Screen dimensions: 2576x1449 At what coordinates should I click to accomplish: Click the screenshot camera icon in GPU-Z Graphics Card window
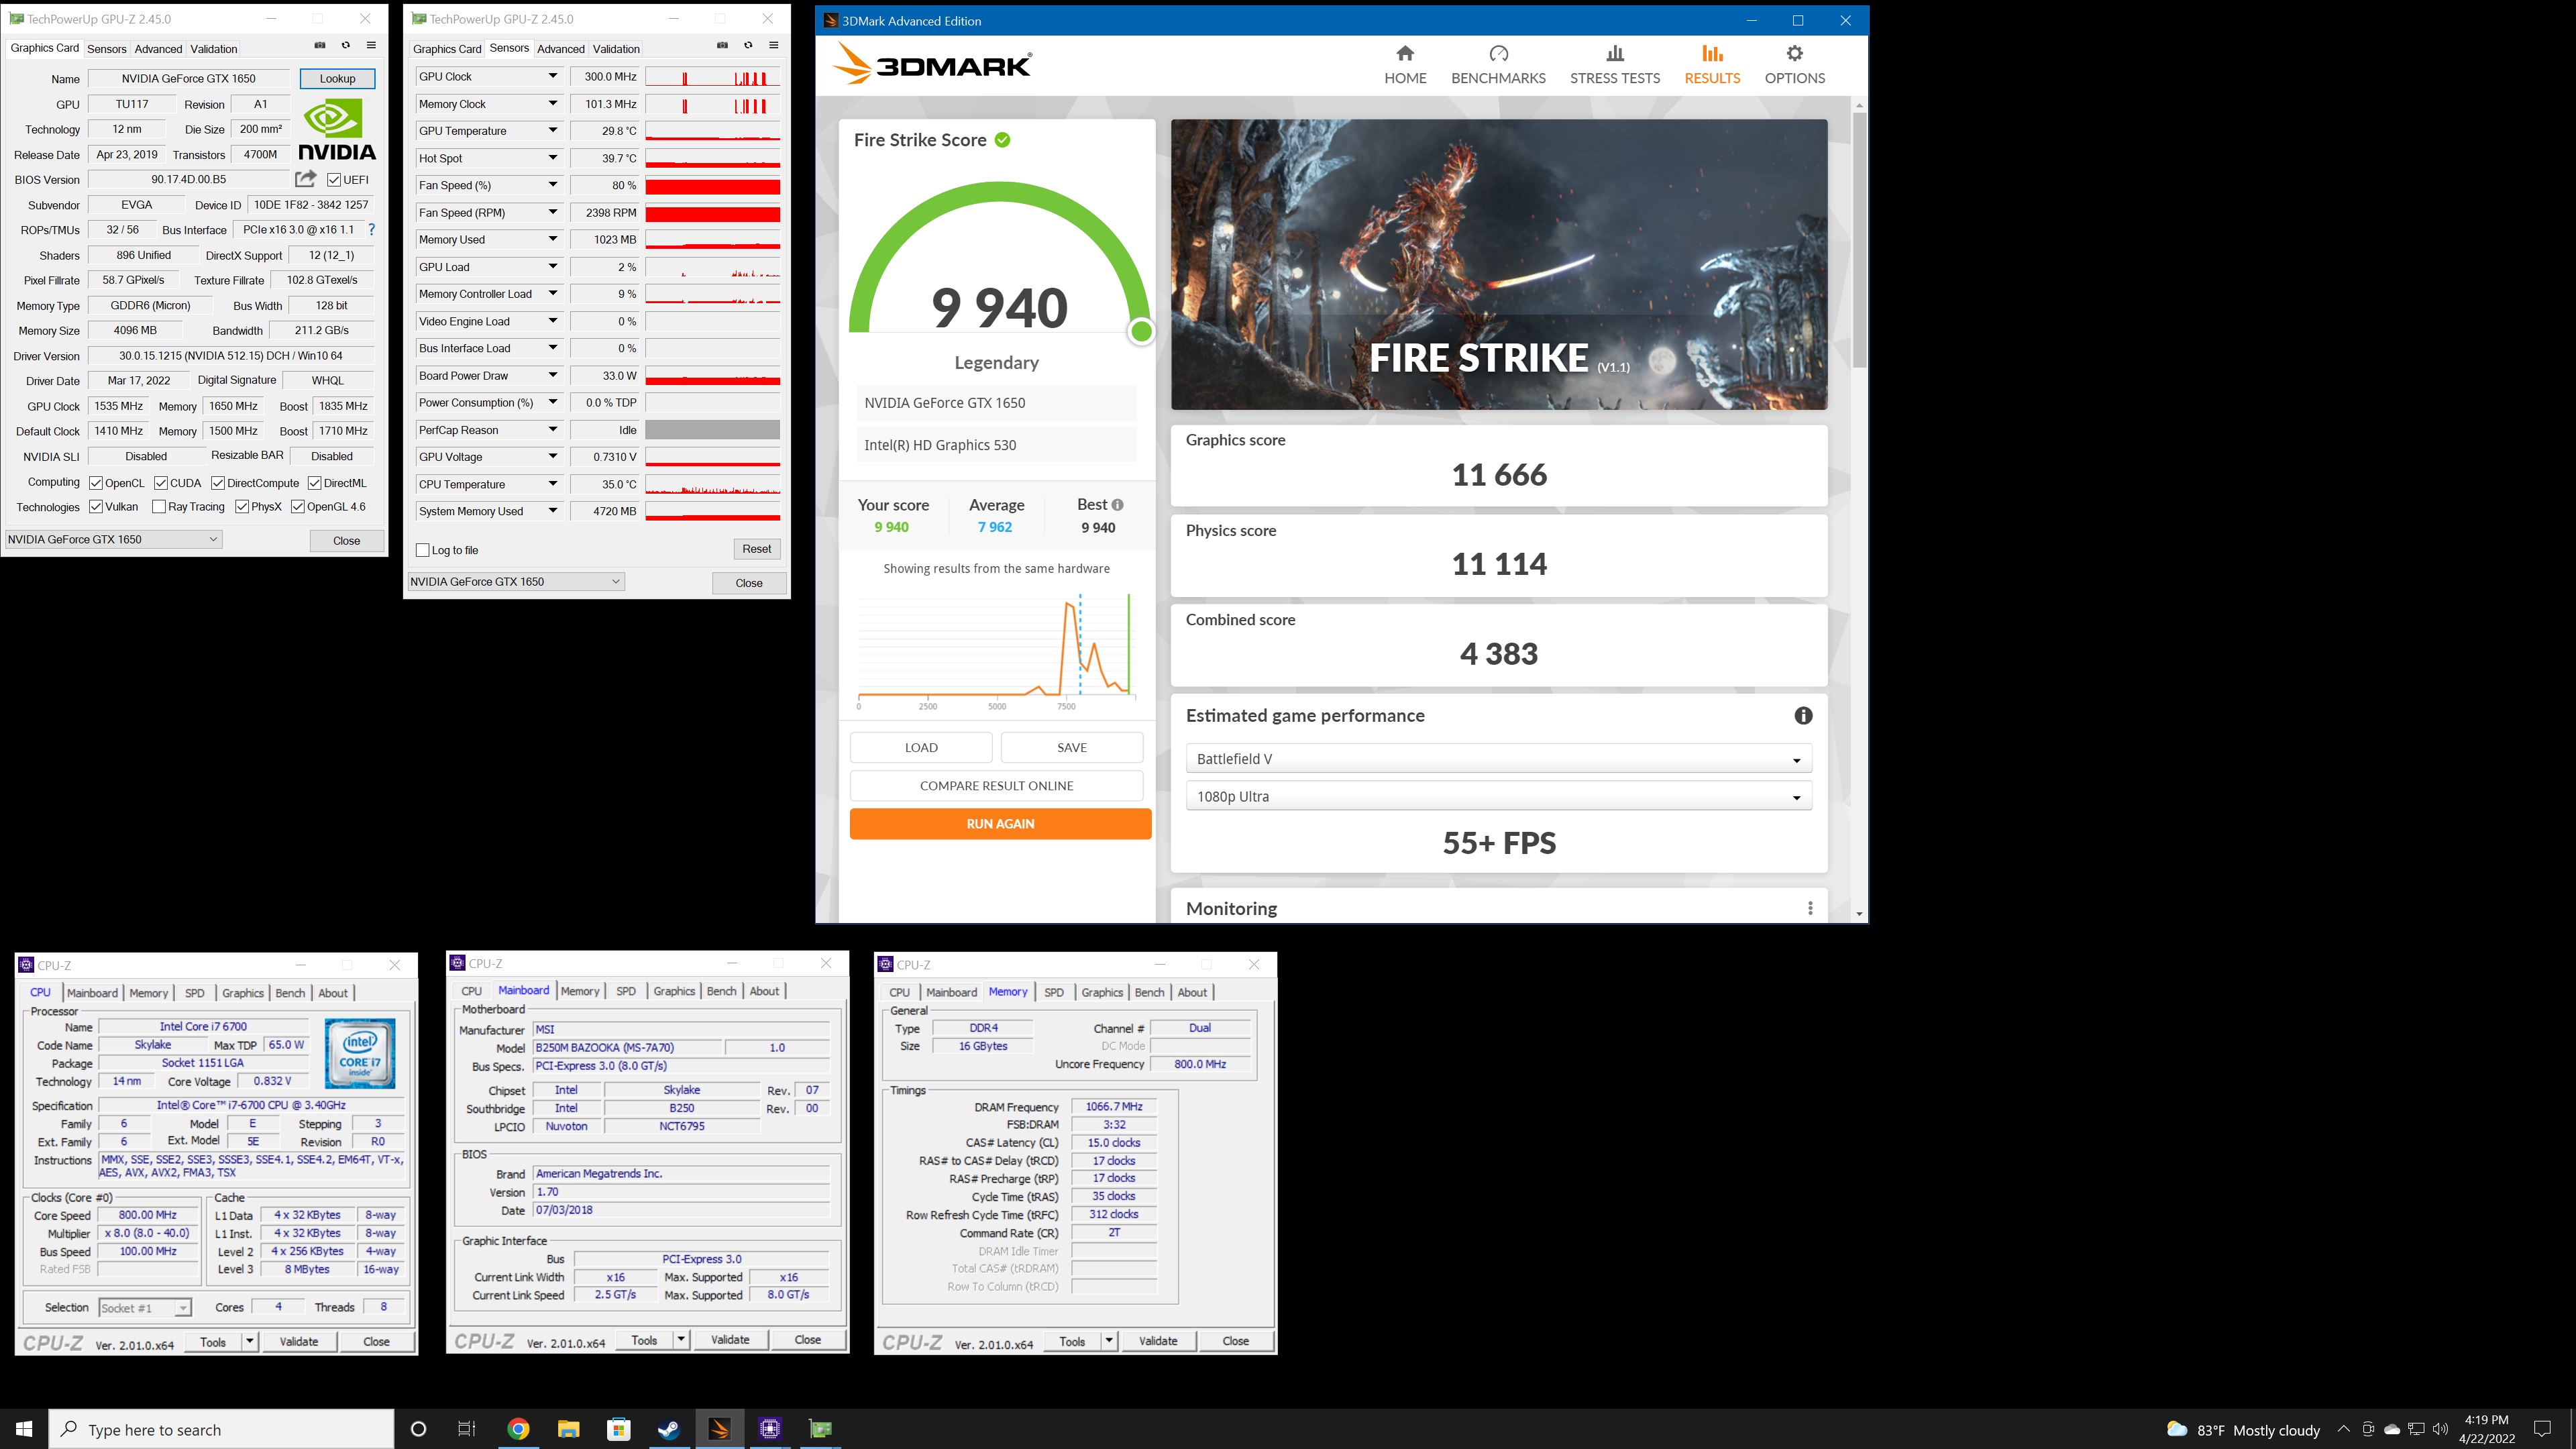tap(320, 46)
